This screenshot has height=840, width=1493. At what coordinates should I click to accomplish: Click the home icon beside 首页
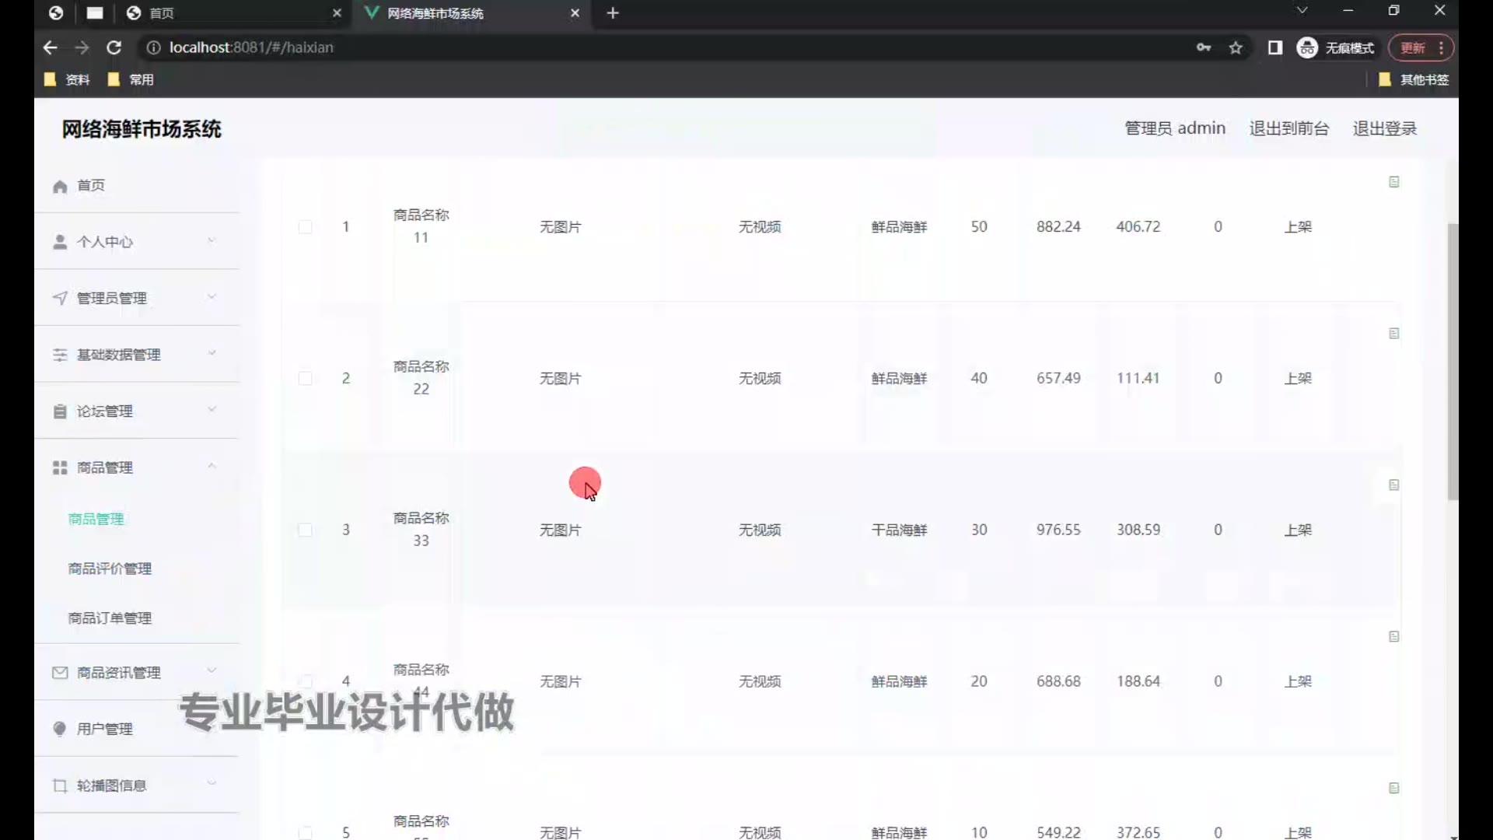pos(60,187)
